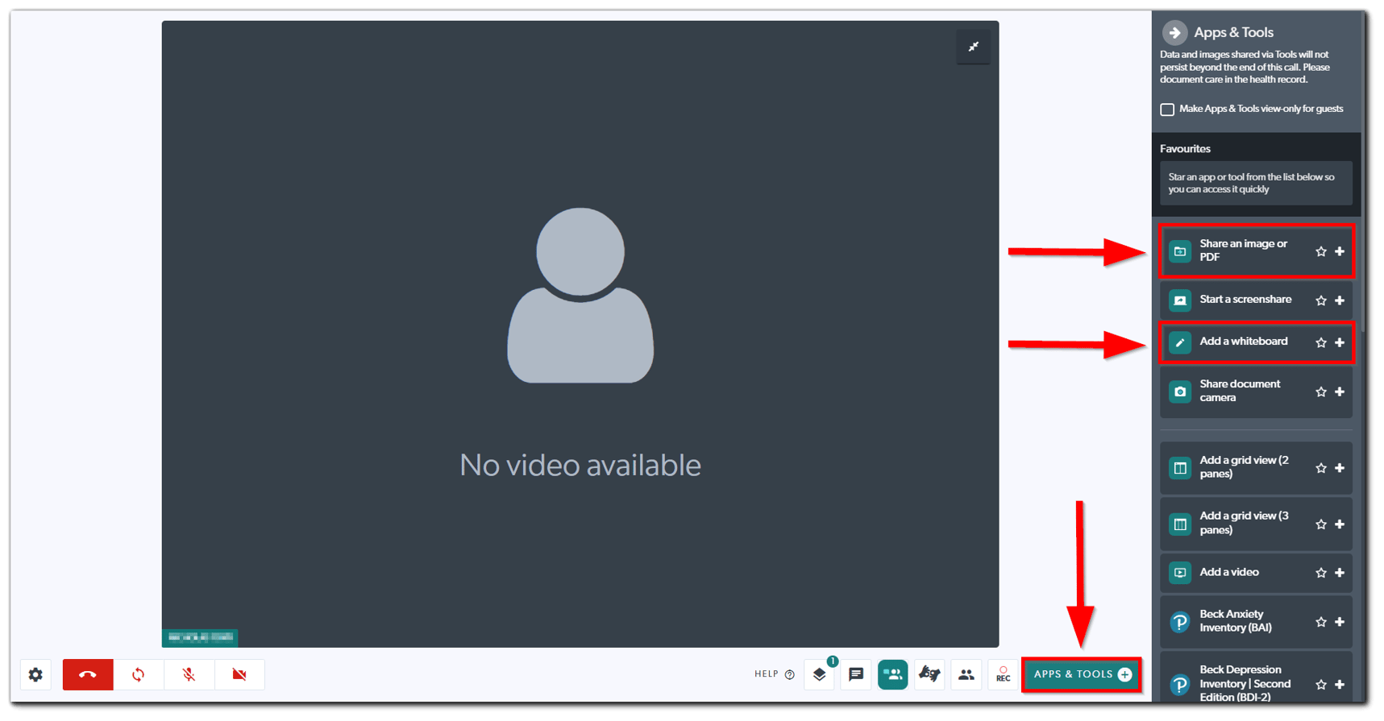Open the chat message panel

pos(856,674)
